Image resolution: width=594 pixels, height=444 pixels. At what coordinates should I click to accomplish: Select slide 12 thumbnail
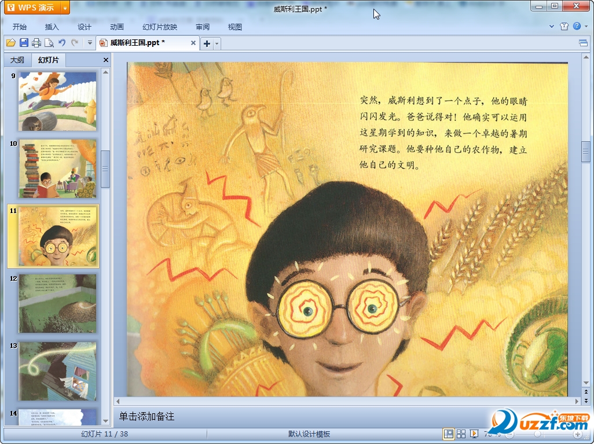[x=57, y=303]
